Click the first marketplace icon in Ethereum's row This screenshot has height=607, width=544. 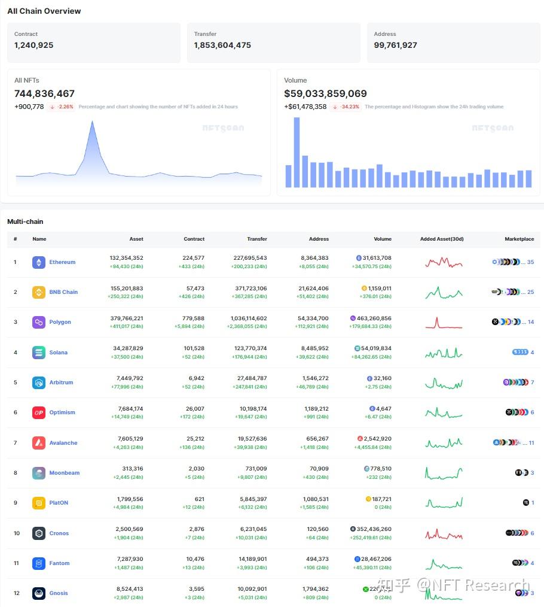pyautogui.click(x=494, y=262)
